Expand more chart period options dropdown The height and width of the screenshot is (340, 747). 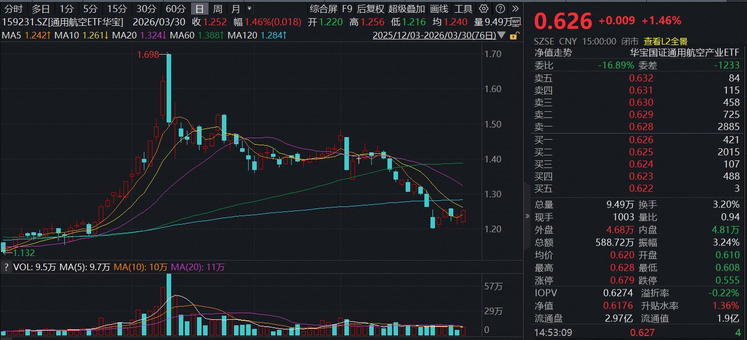pos(249,9)
